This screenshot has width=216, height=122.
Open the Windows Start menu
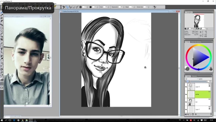[2, 120]
